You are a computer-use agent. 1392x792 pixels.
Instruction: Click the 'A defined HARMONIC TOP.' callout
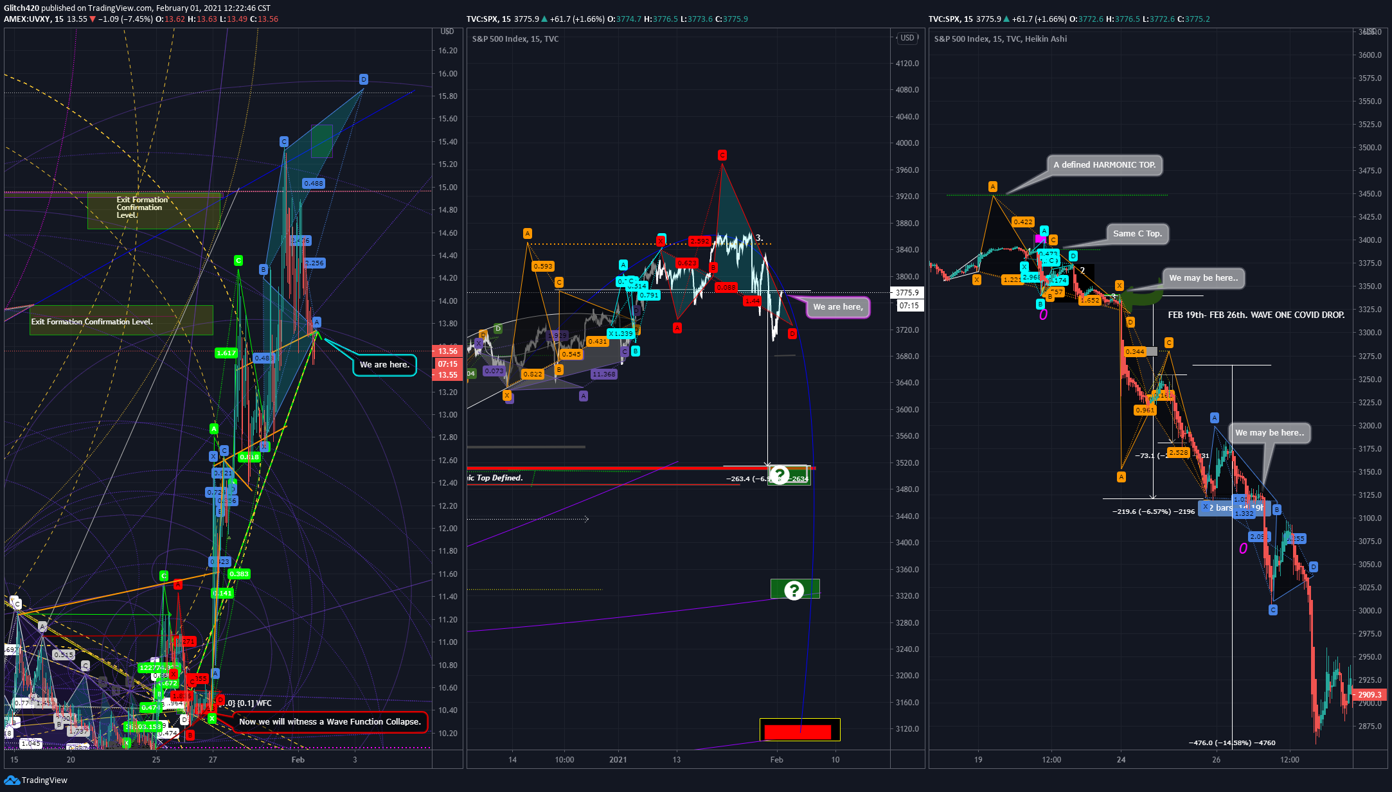click(1105, 165)
